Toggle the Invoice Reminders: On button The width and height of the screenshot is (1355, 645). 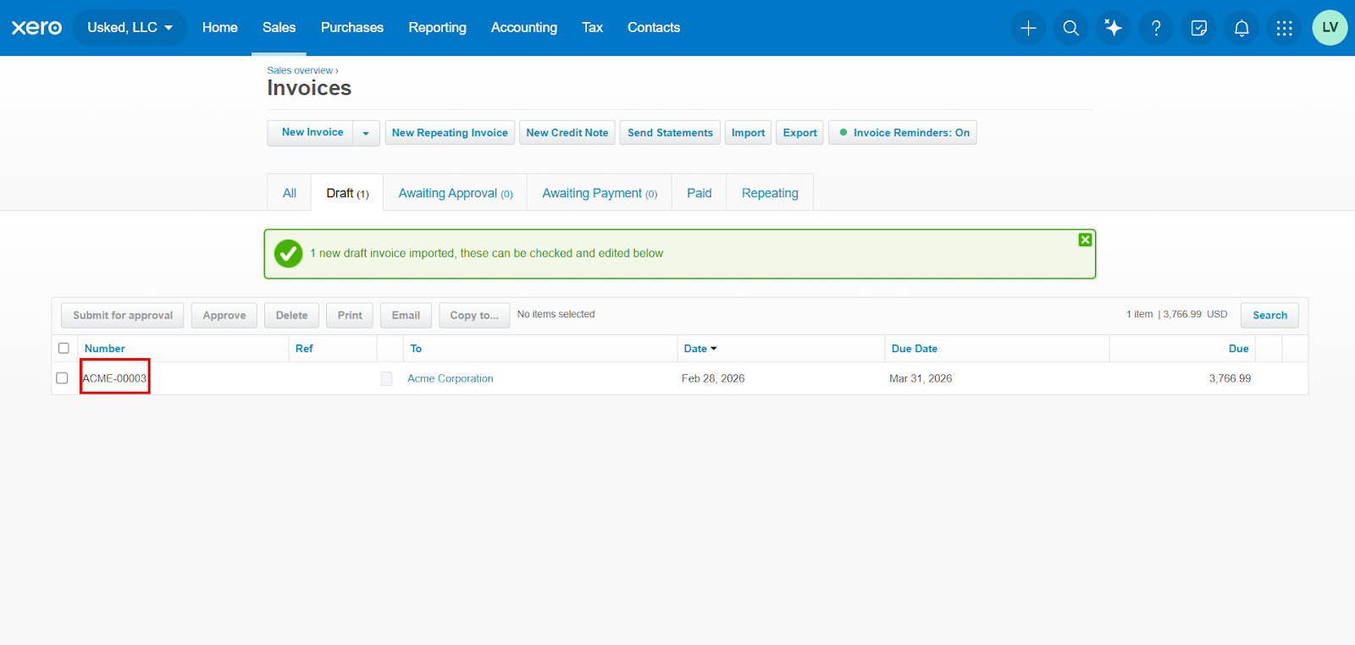(903, 133)
